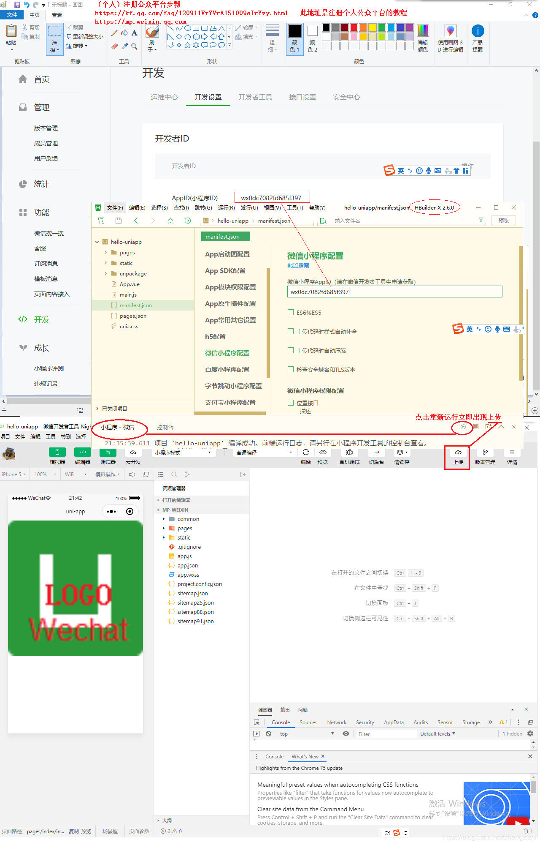The image size is (540, 845).
Task: Click the filter funnel icon in HBuilder
Action: 481,220
